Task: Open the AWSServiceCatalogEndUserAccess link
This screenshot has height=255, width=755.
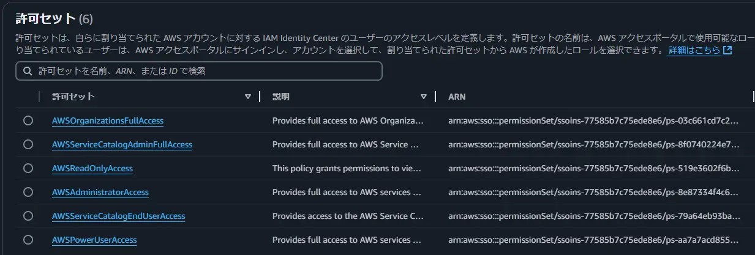Action: point(119,216)
